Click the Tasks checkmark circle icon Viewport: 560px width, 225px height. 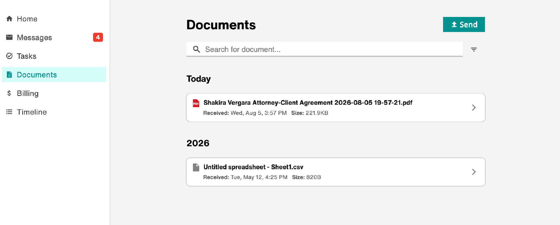tap(9, 56)
